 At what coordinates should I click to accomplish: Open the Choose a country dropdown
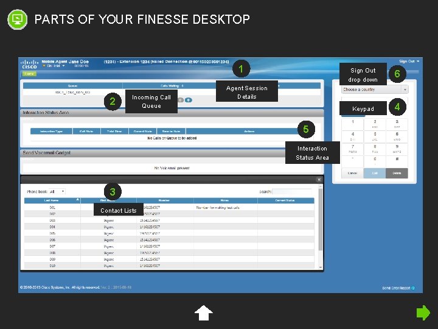(x=375, y=90)
